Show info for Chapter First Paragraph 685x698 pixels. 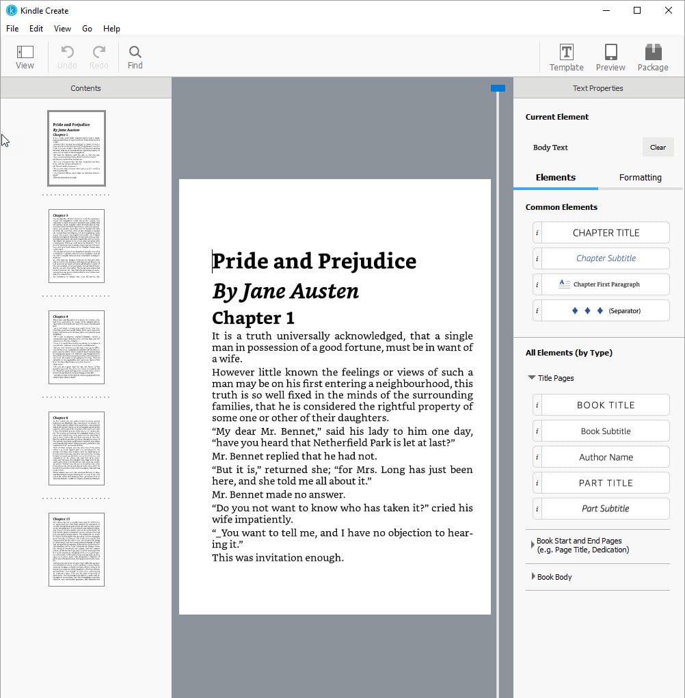(537, 284)
